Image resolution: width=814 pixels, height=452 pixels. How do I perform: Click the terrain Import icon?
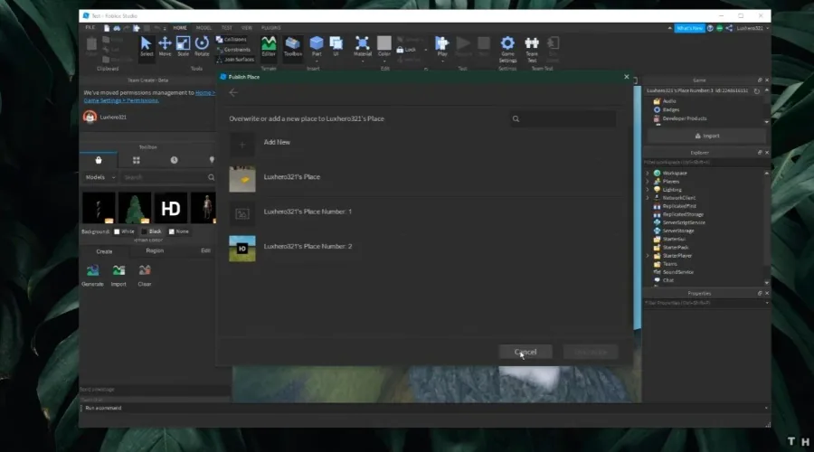pyautogui.click(x=118, y=276)
